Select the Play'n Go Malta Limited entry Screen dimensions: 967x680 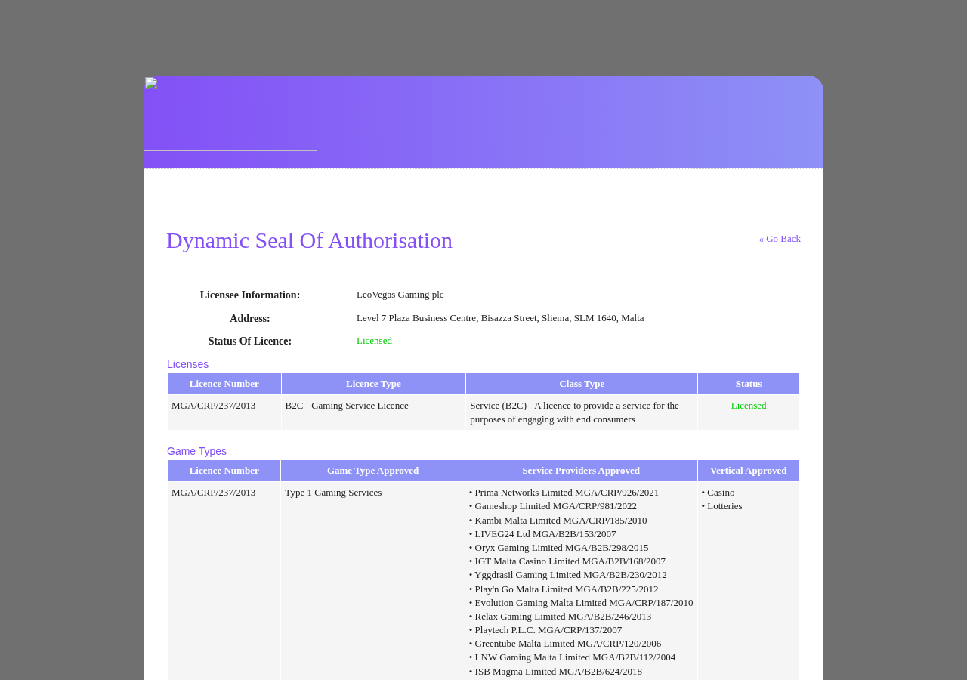coord(564,589)
